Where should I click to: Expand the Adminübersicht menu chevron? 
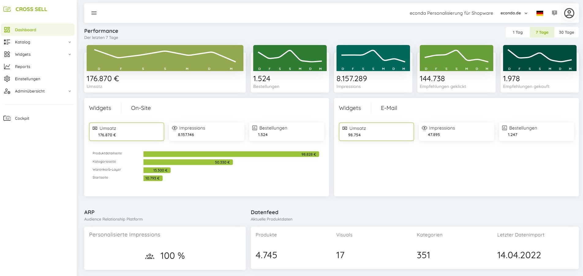click(70, 91)
